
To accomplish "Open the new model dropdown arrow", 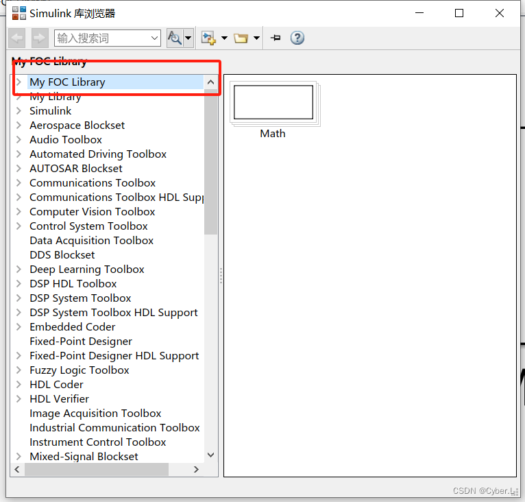I will coord(224,38).
